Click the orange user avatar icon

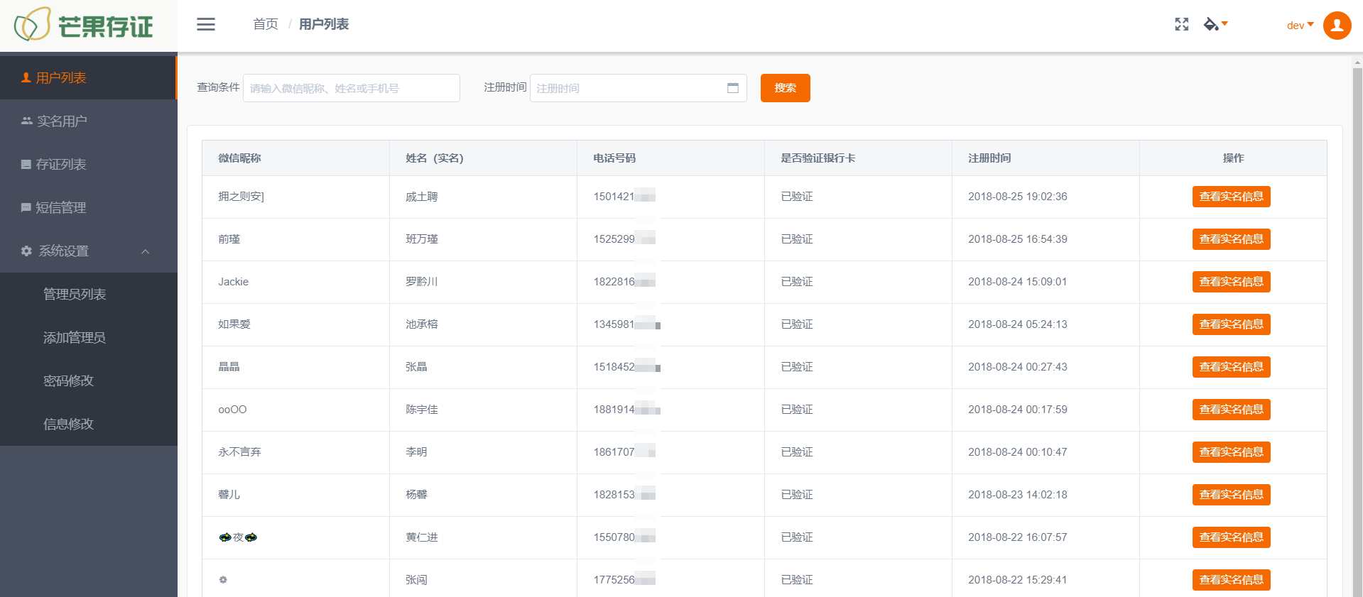click(1337, 26)
